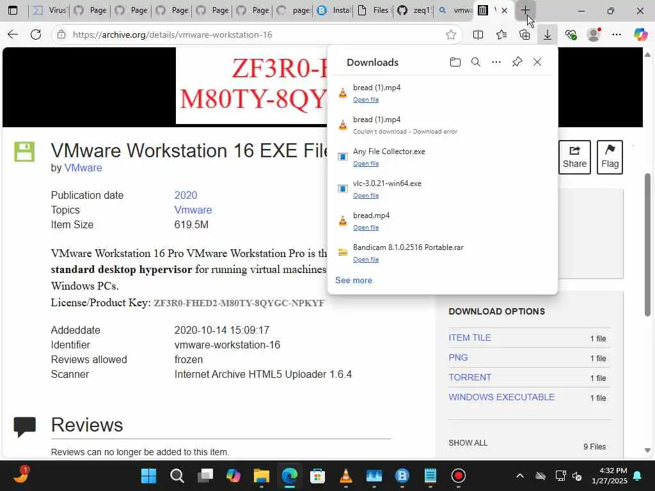Click the browser back arrow

click(13, 35)
